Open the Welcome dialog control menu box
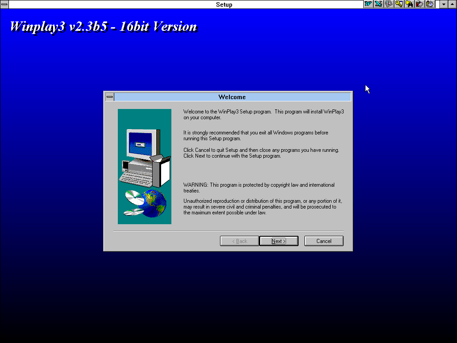The width and height of the screenshot is (457, 343). tap(109, 97)
